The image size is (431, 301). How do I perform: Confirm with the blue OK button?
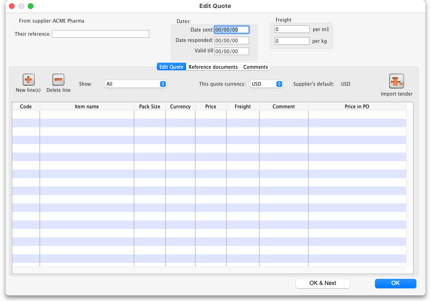coord(395,283)
